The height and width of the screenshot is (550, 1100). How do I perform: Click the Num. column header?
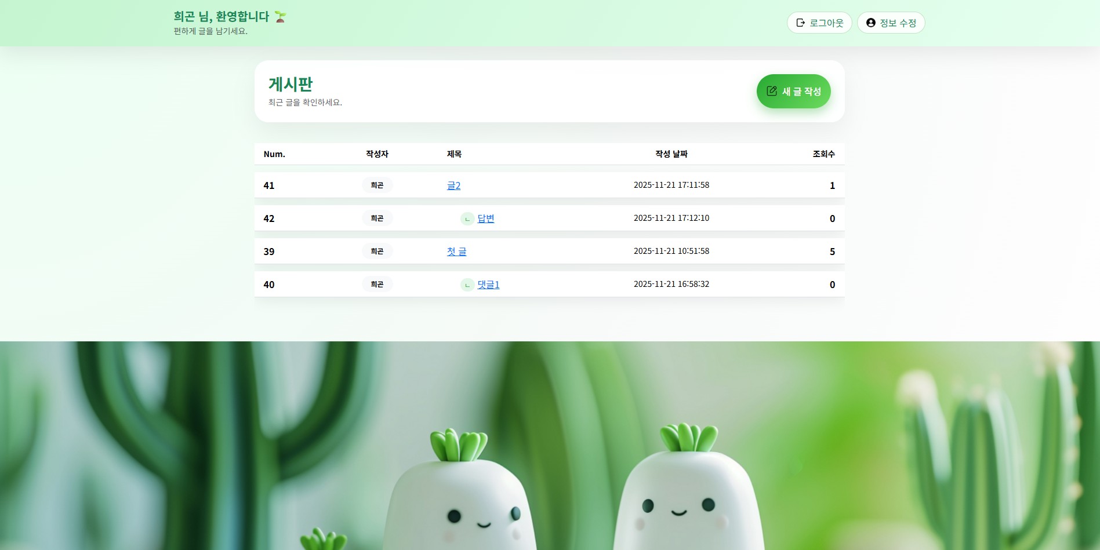coord(274,154)
